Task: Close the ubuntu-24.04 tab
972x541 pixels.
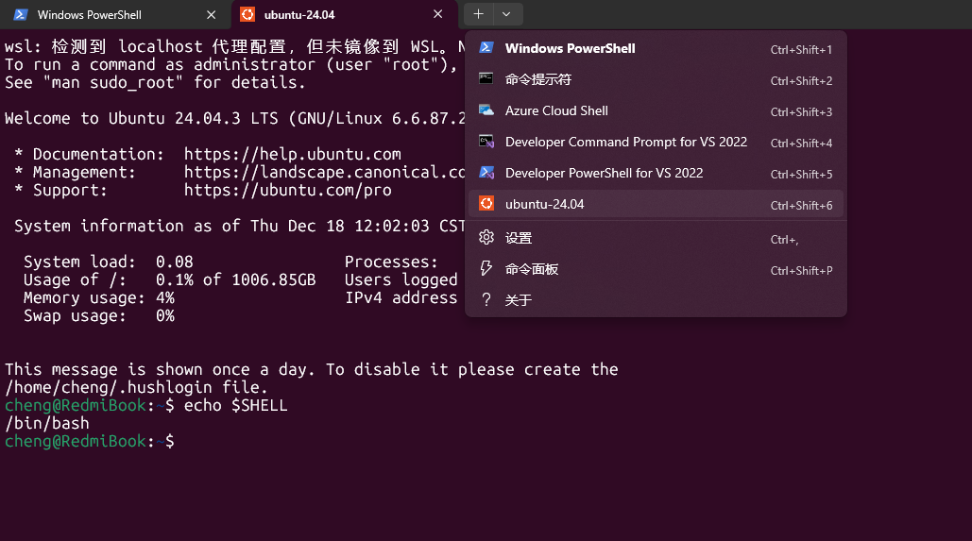Action: pyautogui.click(x=437, y=15)
